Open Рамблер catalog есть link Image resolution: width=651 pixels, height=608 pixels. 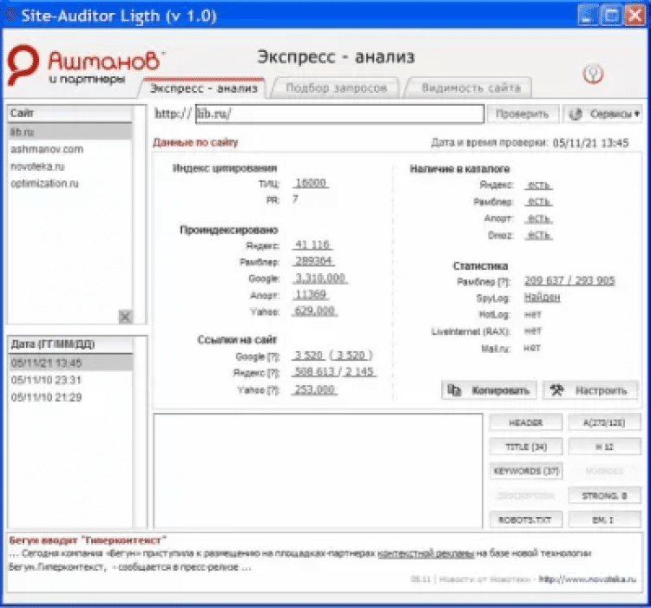click(x=539, y=201)
